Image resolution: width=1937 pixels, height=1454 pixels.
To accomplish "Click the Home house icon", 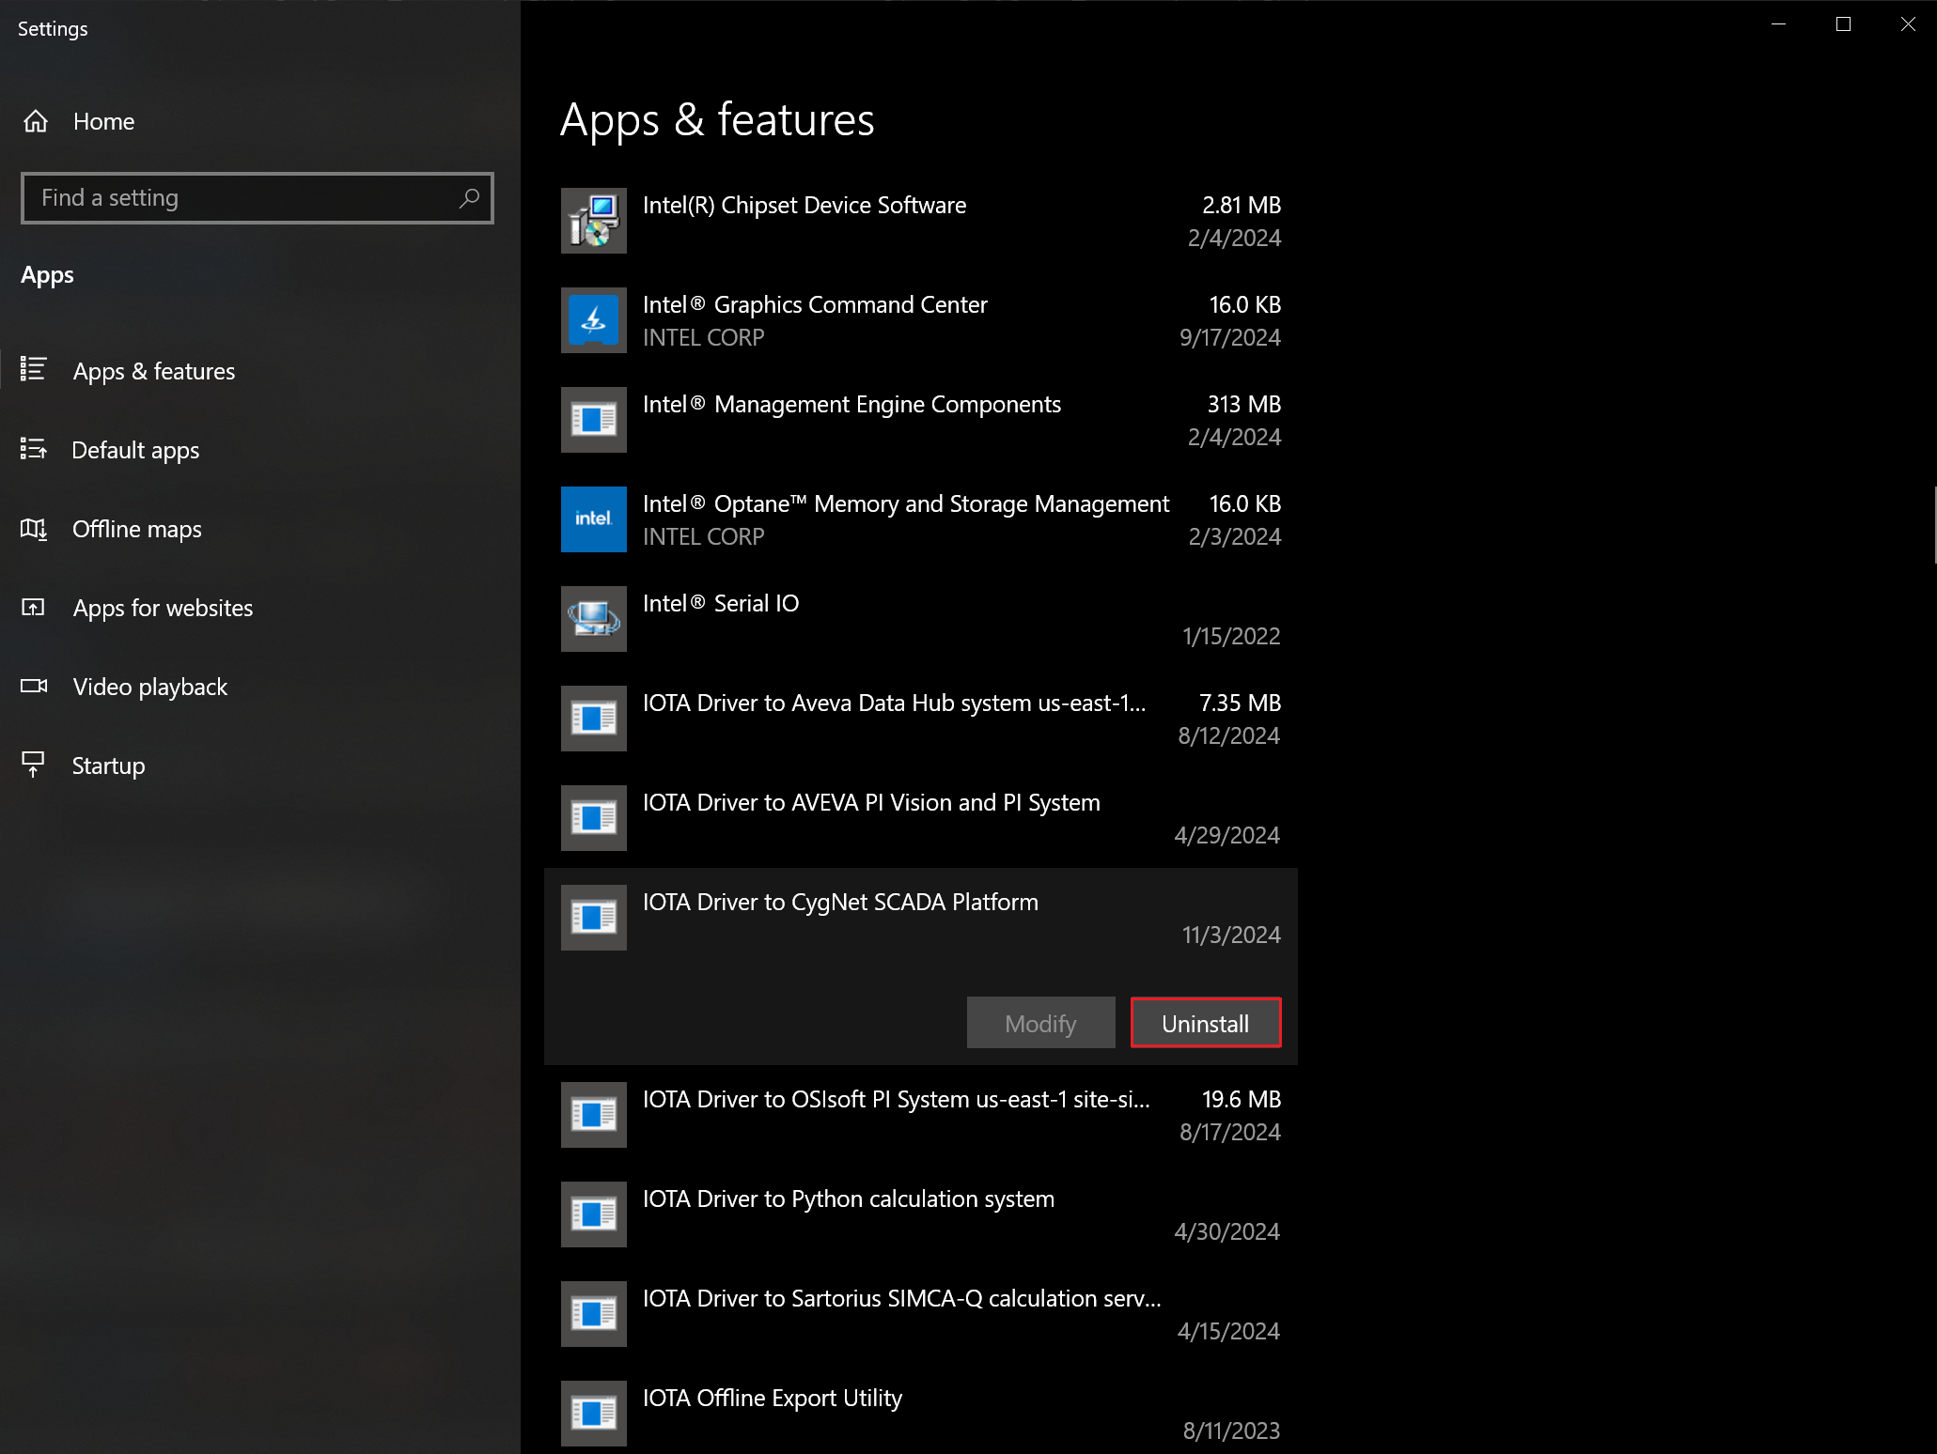I will (36, 121).
